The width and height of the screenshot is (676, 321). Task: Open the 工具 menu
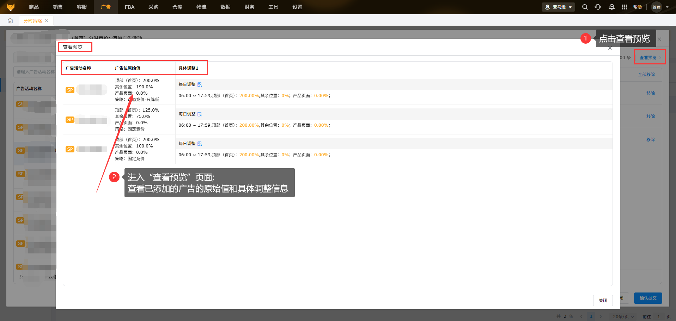click(x=273, y=7)
